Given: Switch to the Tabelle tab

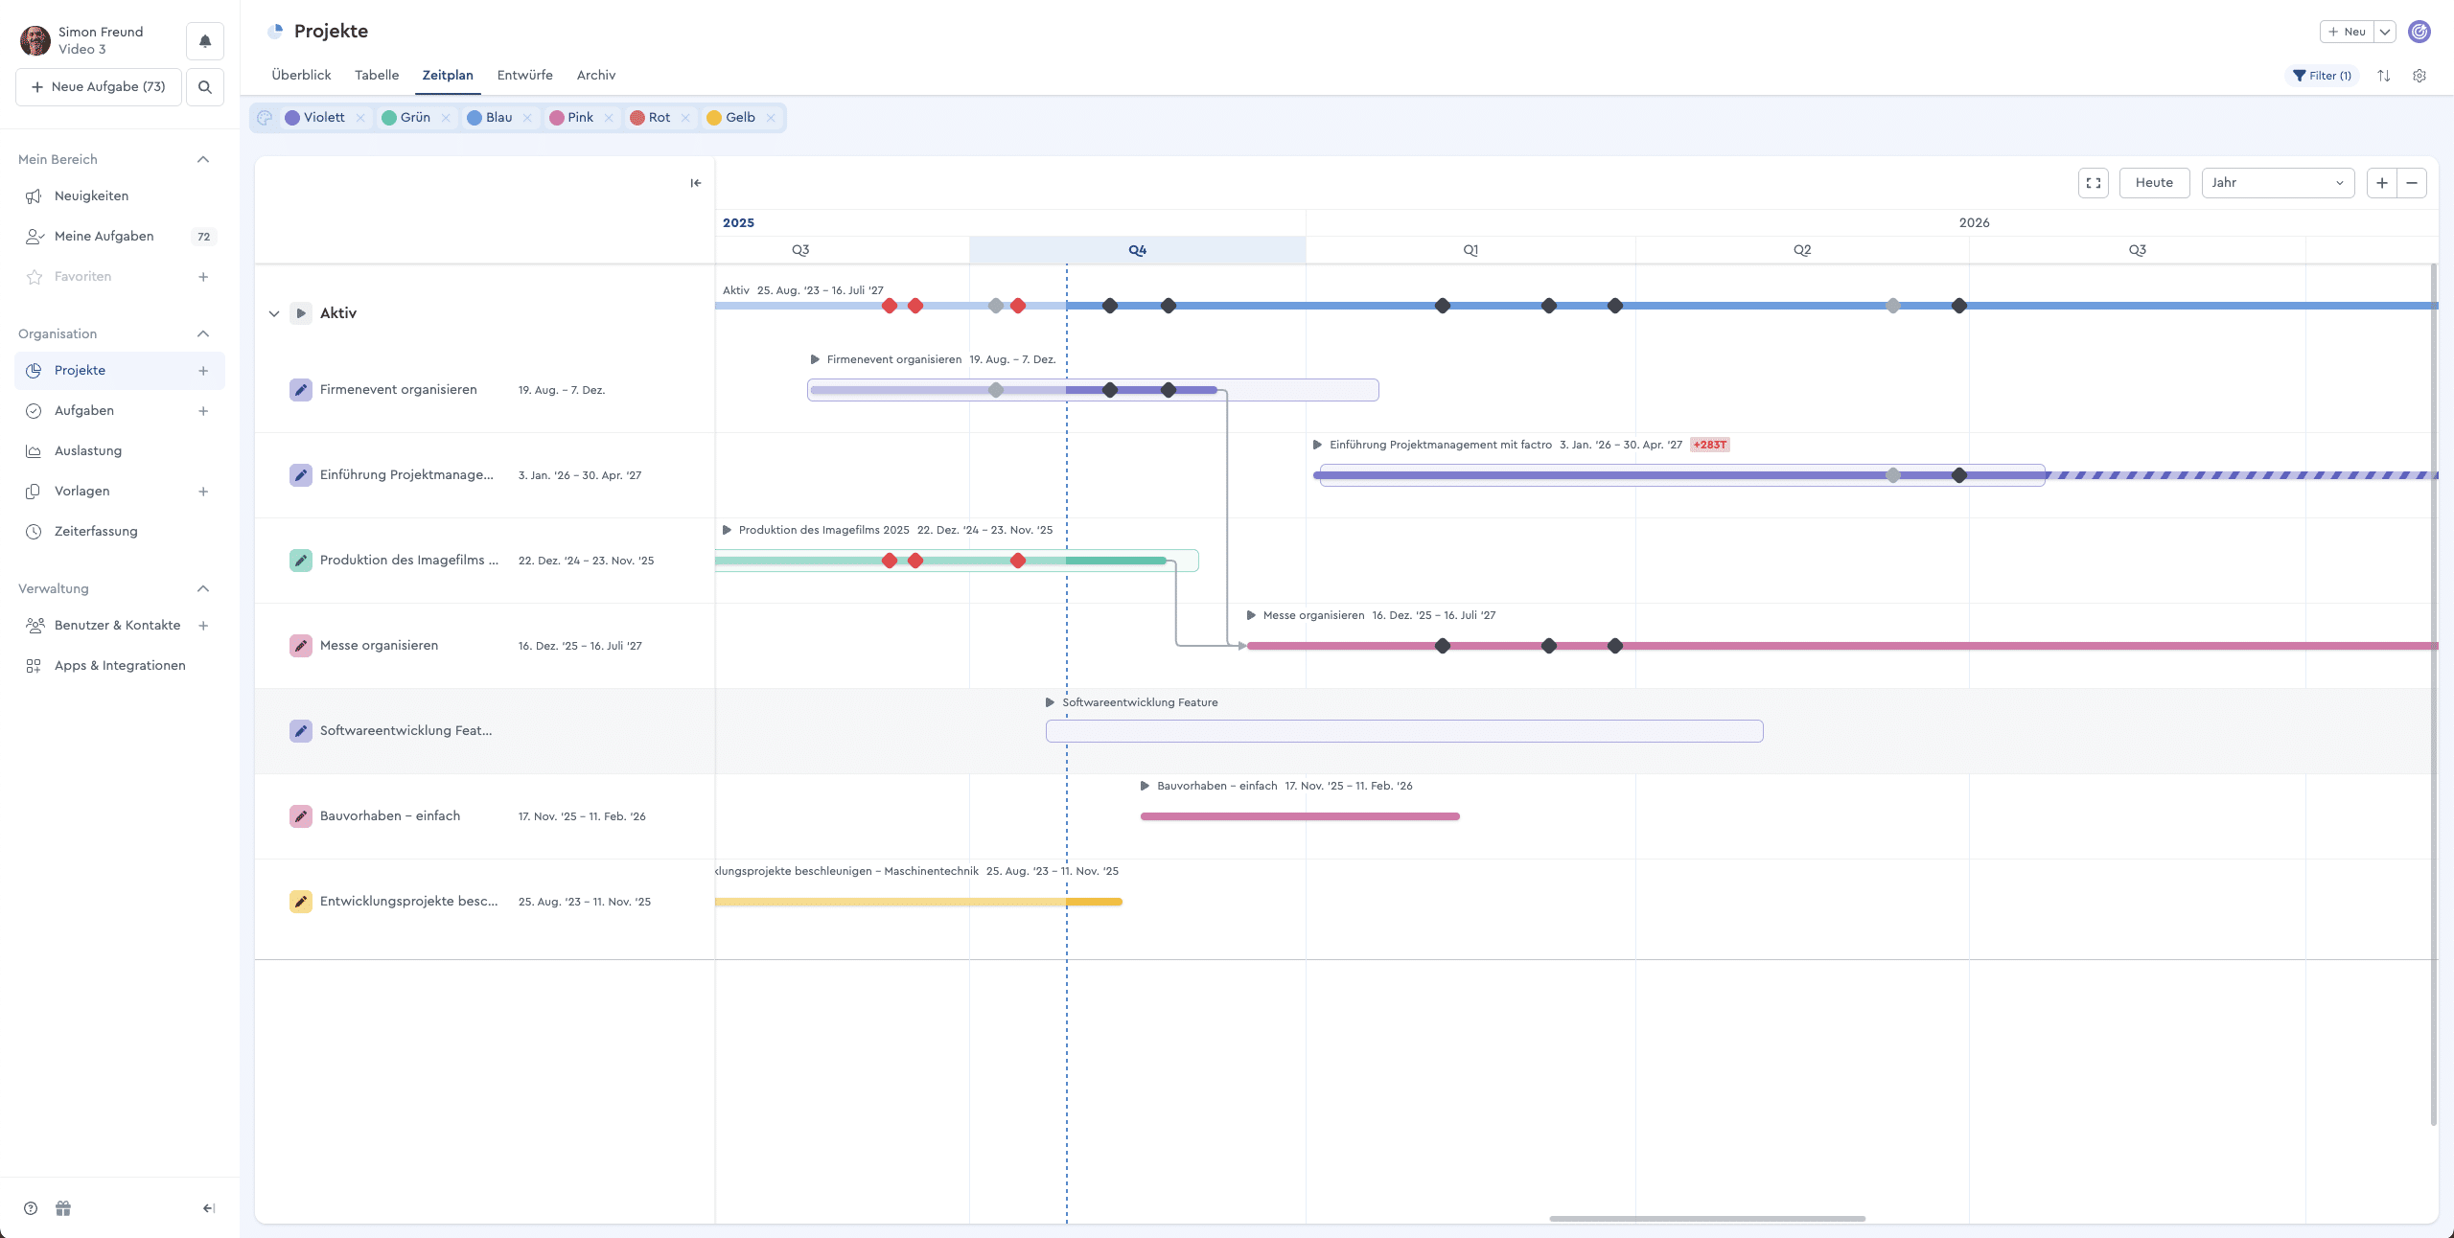Looking at the screenshot, I should (376, 75).
